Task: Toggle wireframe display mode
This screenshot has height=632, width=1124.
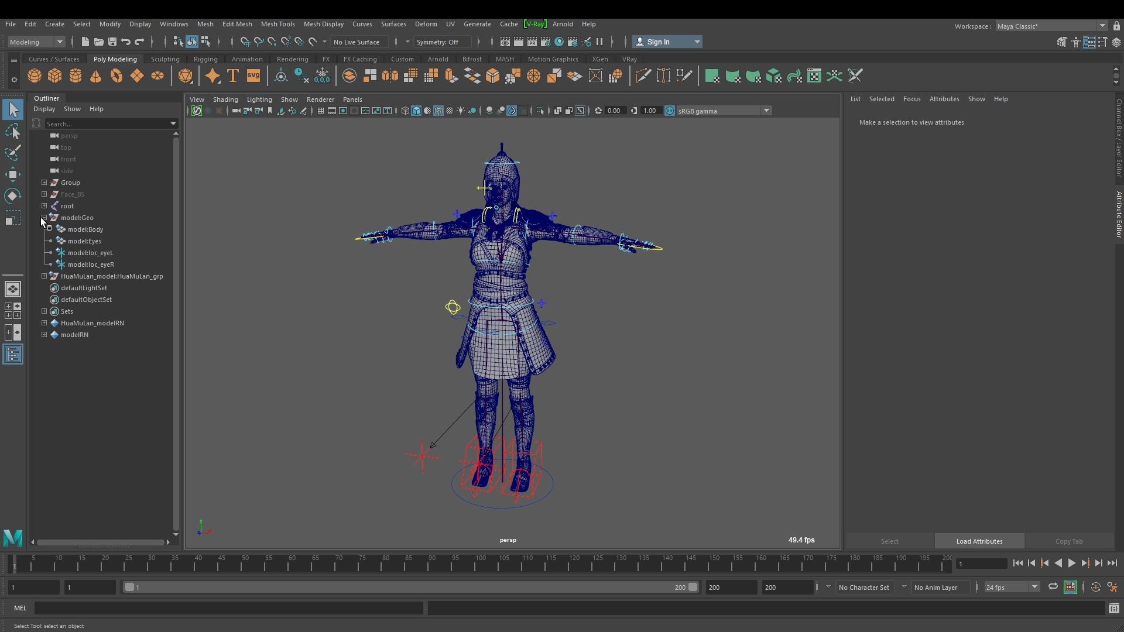Action: [405, 111]
